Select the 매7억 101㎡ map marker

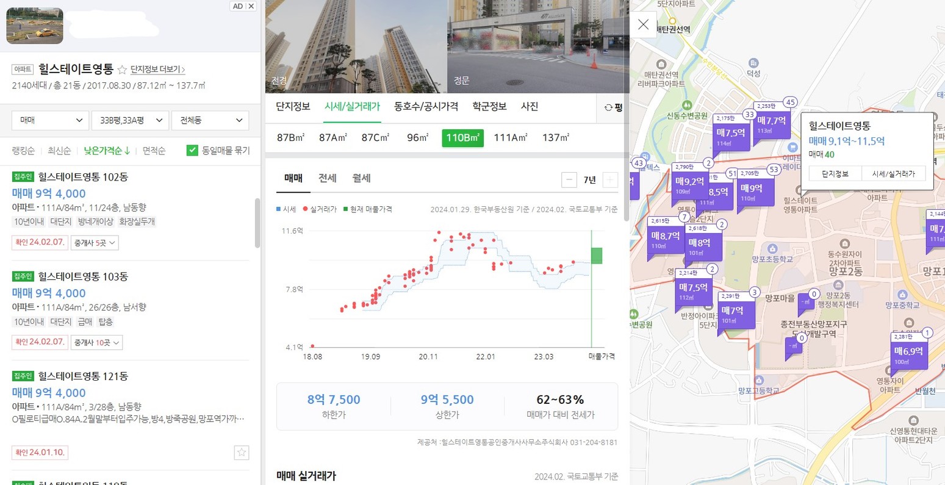point(736,314)
